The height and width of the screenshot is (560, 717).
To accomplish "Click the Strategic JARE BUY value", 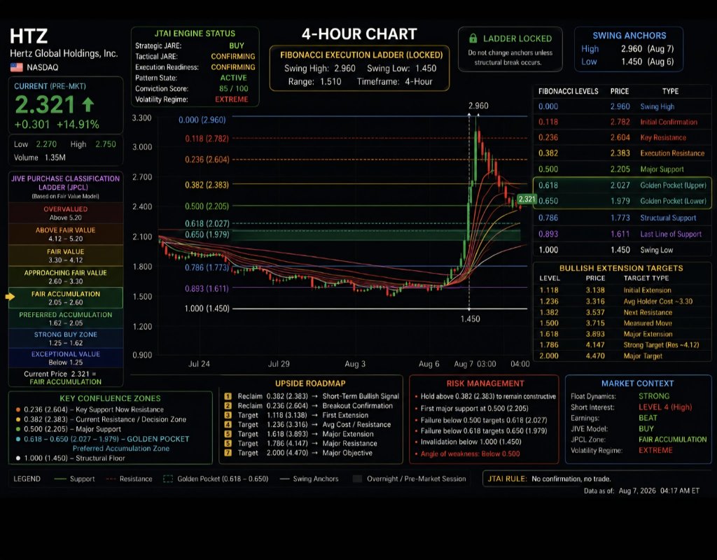I will coord(237,45).
